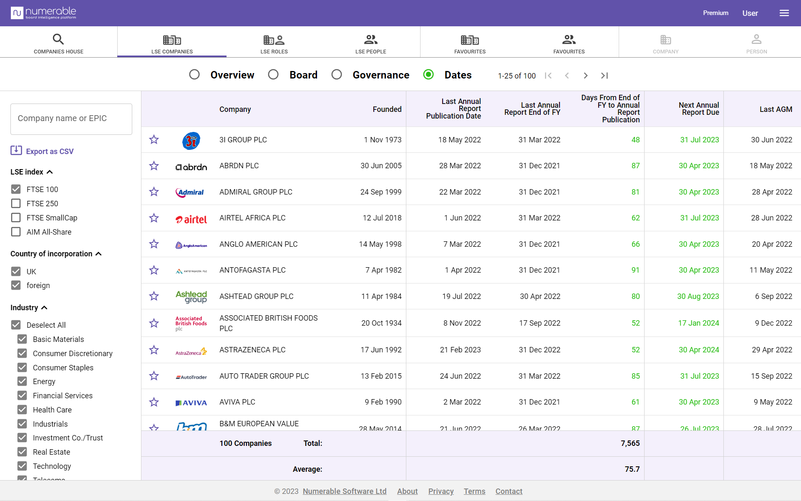The width and height of the screenshot is (801, 501).
Task: Open the Privacy footer link
Action: 441,491
